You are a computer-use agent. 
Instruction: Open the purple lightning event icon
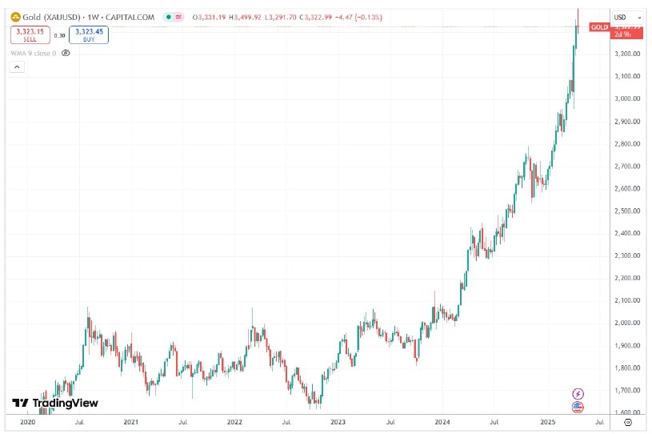(x=579, y=394)
